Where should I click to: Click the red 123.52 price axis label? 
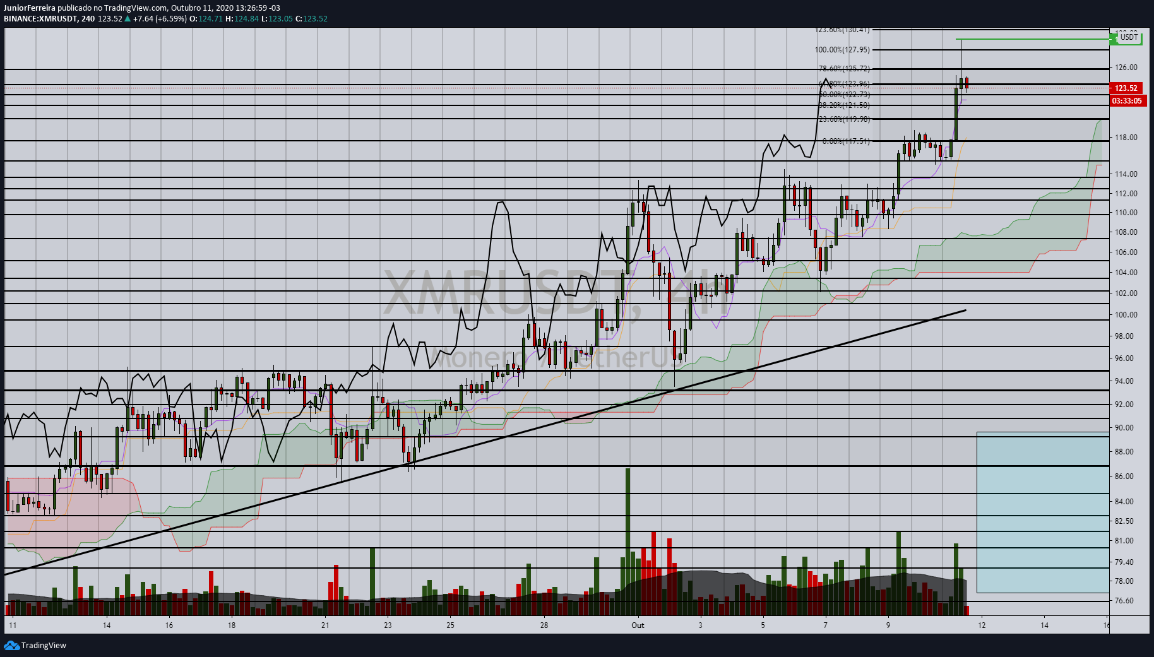pos(1126,88)
